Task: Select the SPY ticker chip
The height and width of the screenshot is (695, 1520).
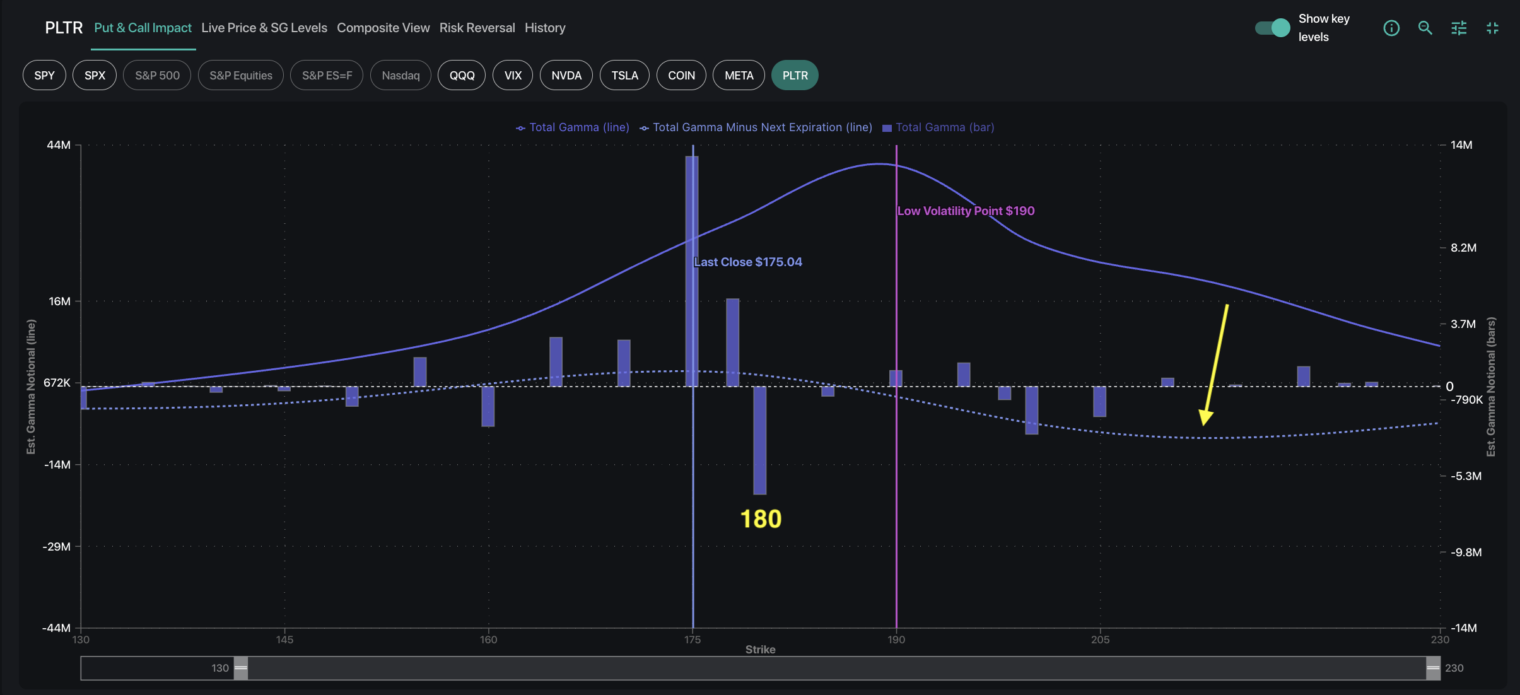Action: pos(44,76)
